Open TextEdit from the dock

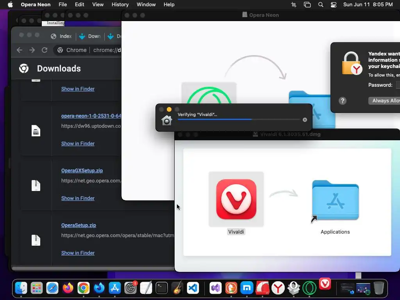(146, 288)
